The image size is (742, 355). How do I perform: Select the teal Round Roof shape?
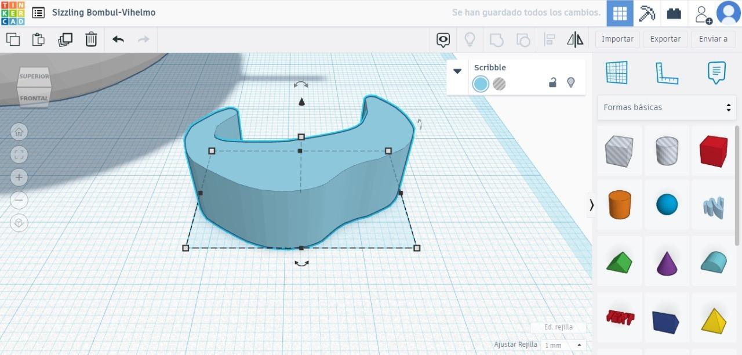714,262
